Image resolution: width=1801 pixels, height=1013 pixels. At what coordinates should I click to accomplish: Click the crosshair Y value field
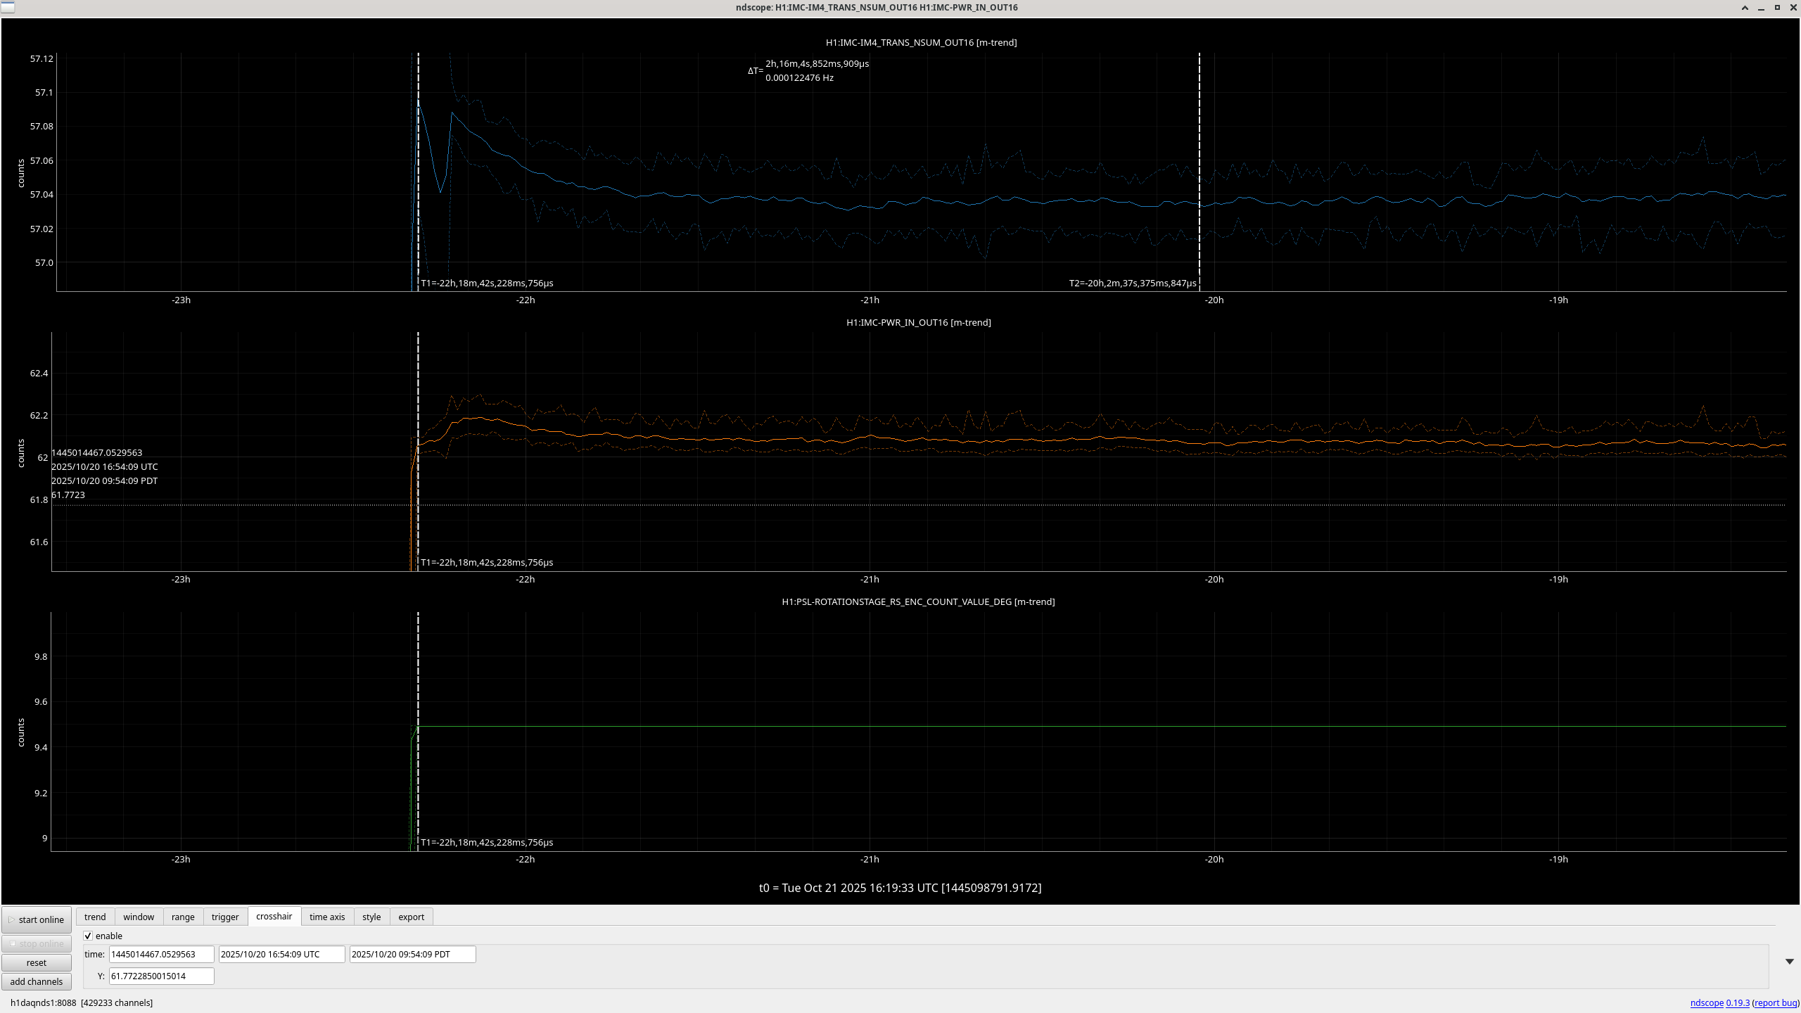(x=161, y=976)
